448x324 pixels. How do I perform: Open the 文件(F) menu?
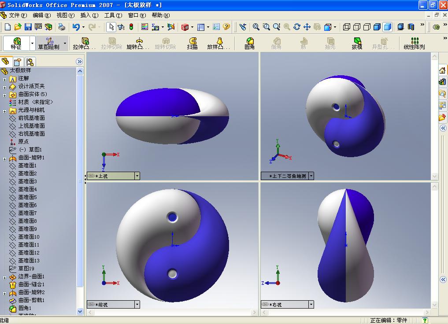(18, 15)
